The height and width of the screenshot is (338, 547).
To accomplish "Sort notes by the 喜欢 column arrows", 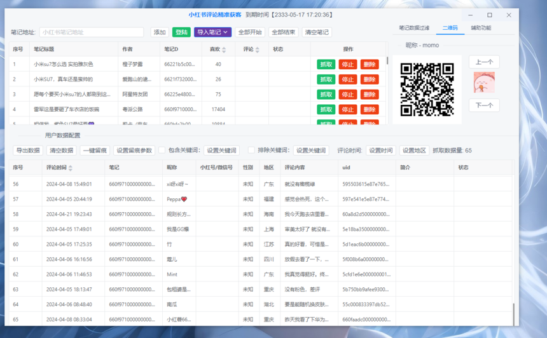I will (224, 50).
